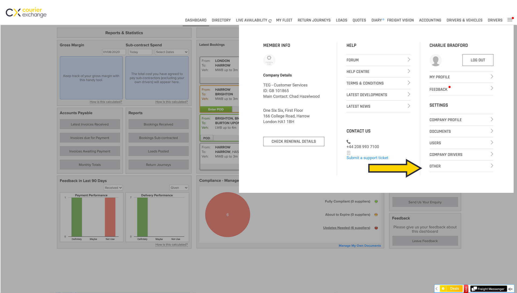The image size is (517, 293).
Task: Click Submit a support ticket link
Action: tap(367, 158)
